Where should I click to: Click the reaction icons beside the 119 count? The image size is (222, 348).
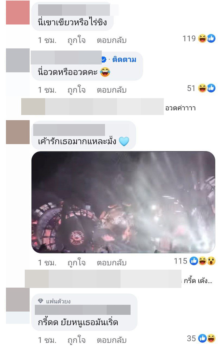pyautogui.click(x=207, y=39)
